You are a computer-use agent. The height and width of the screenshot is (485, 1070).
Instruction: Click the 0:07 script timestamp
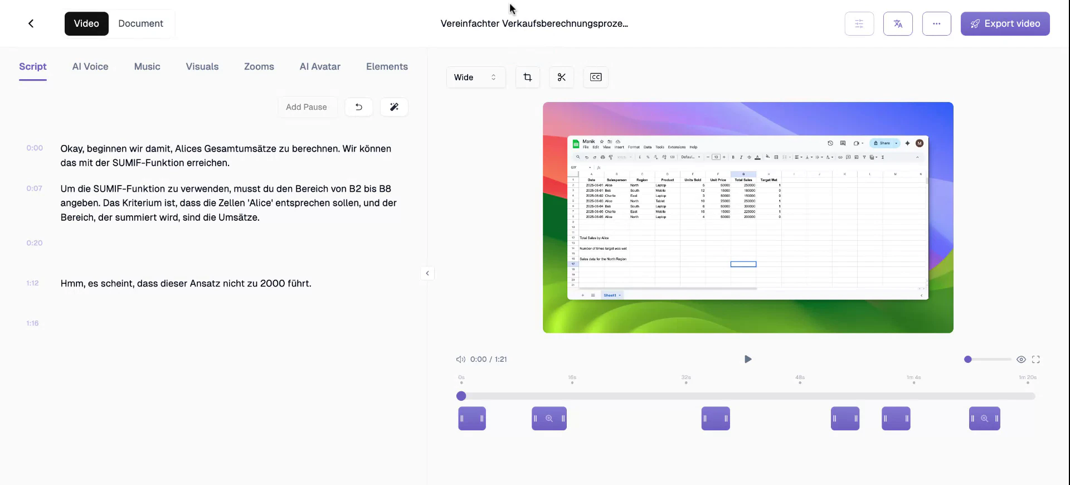click(x=35, y=188)
